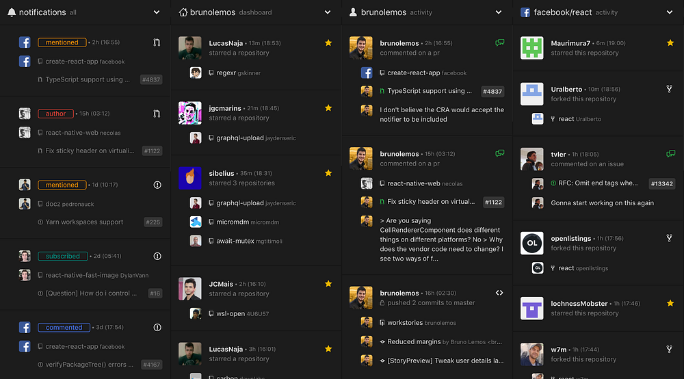Toggle the star on the sibelius event
Viewport: 684px width, 379px height.
pos(328,173)
